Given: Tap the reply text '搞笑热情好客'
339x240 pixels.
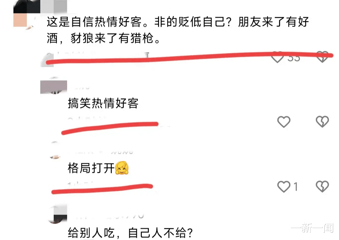Looking at the screenshot, I should coord(103,103).
